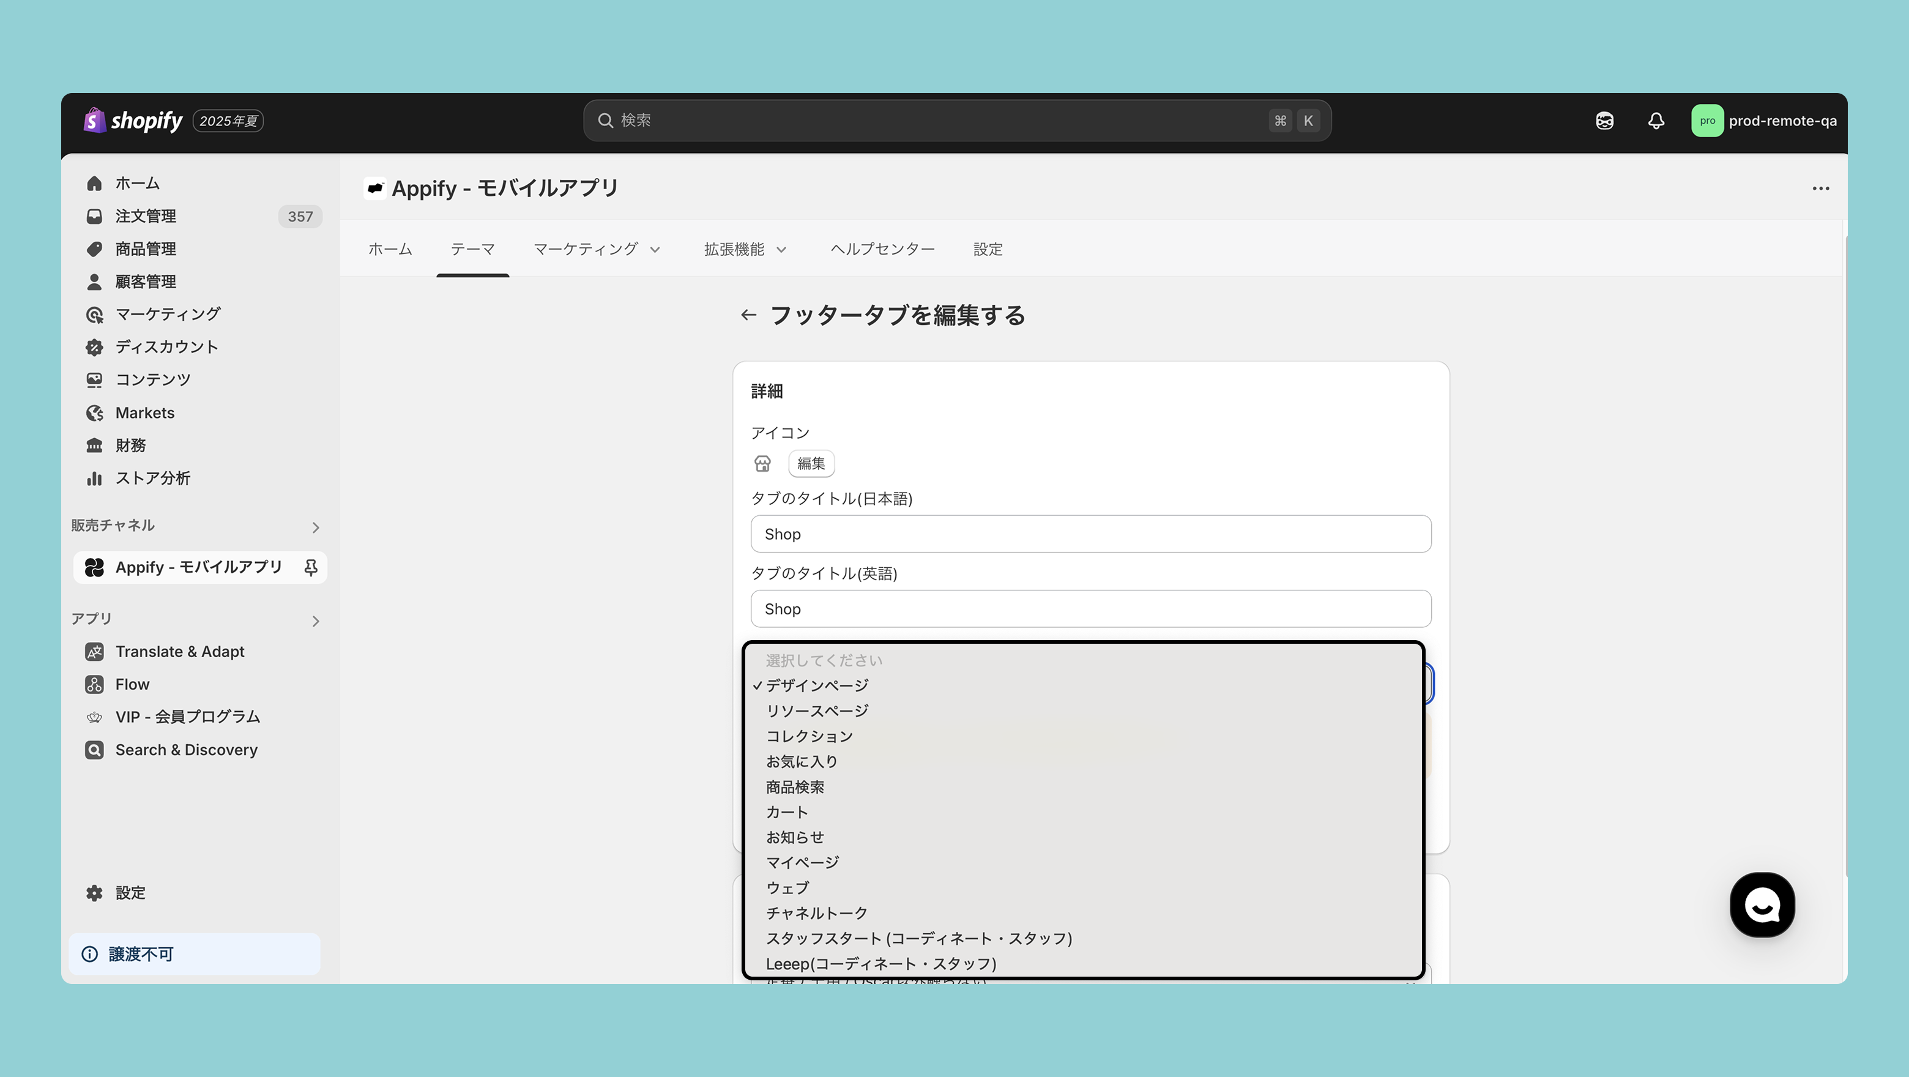Image resolution: width=1909 pixels, height=1077 pixels.
Task: Click the back arrow beside フッタータブを編集する
Action: (748, 315)
